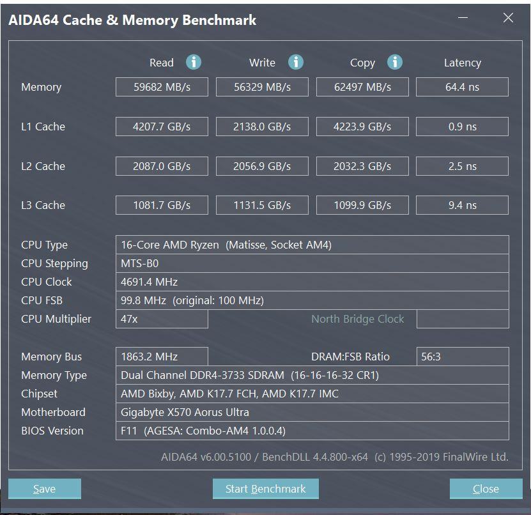531x515 pixels.
Task: Click the Memory Copy speed box
Action: 362,87
